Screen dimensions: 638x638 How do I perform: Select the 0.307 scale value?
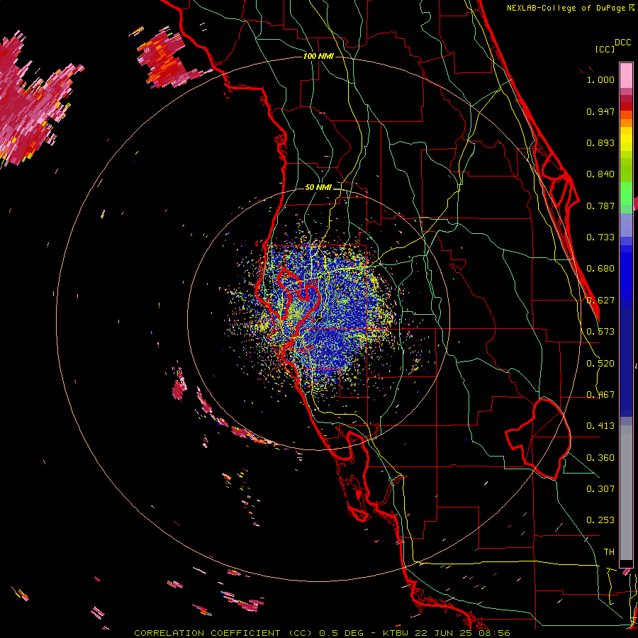click(x=600, y=489)
